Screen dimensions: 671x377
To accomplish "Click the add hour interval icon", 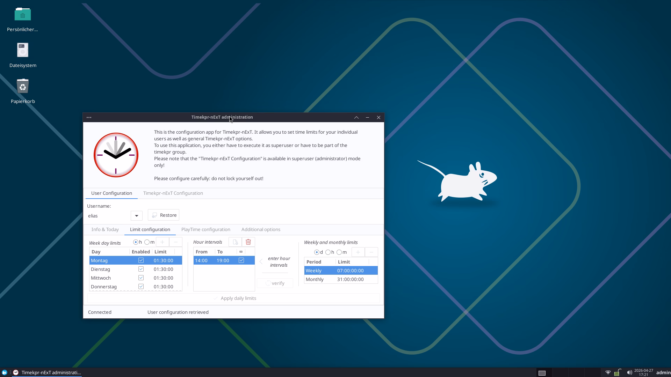I will click(235, 242).
